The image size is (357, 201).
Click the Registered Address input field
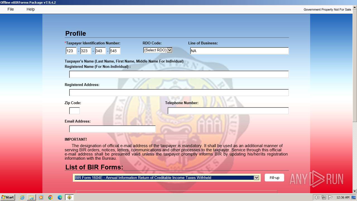point(179,92)
